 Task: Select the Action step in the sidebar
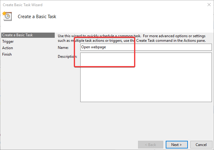coord(7,48)
